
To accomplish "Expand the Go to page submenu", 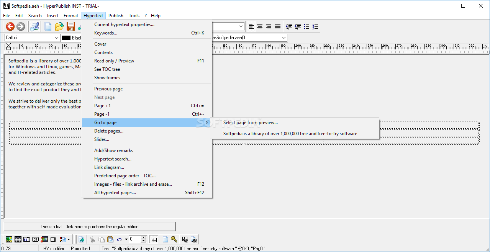I will (146, 123).
